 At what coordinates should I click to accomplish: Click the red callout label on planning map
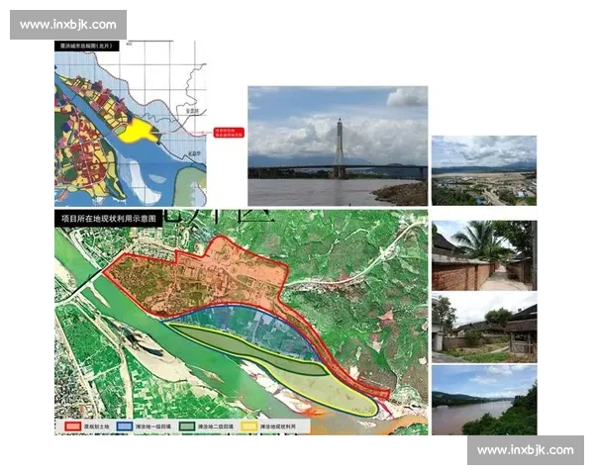227,133
